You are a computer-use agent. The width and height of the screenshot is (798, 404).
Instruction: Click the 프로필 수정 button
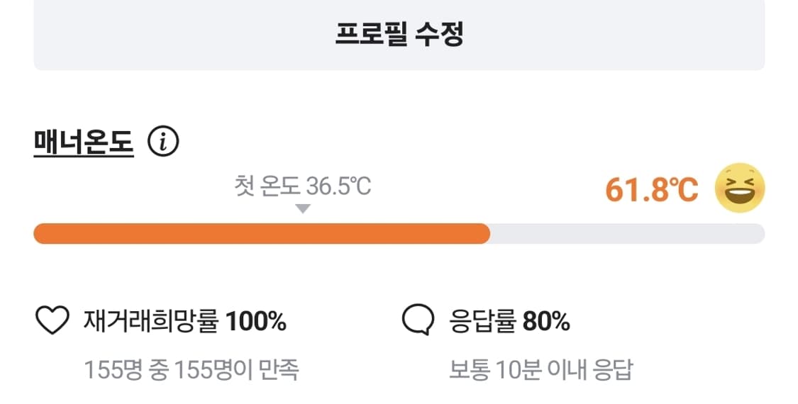coord(399,34)
